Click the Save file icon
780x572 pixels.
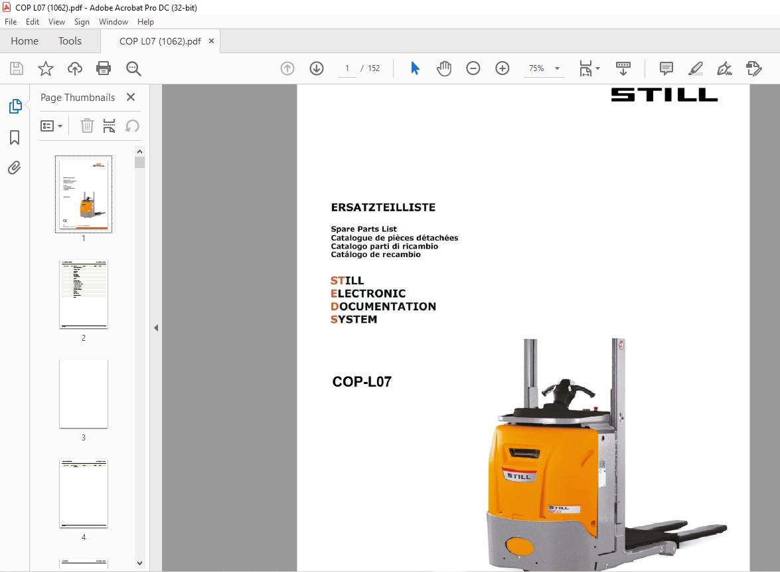click(x=17, y=68)
